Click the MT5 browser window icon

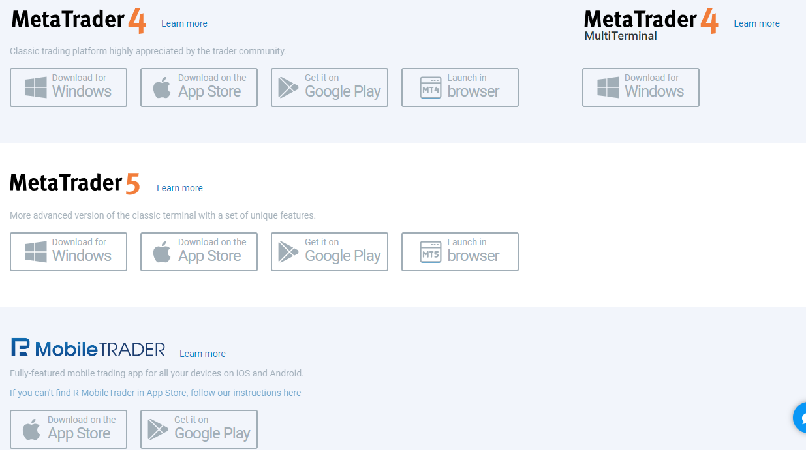[x=431, y=252]
